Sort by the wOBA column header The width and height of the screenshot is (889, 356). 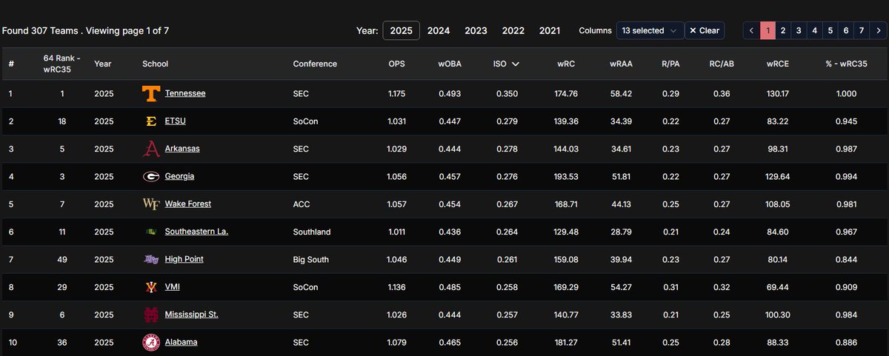(x=450, y=64)
